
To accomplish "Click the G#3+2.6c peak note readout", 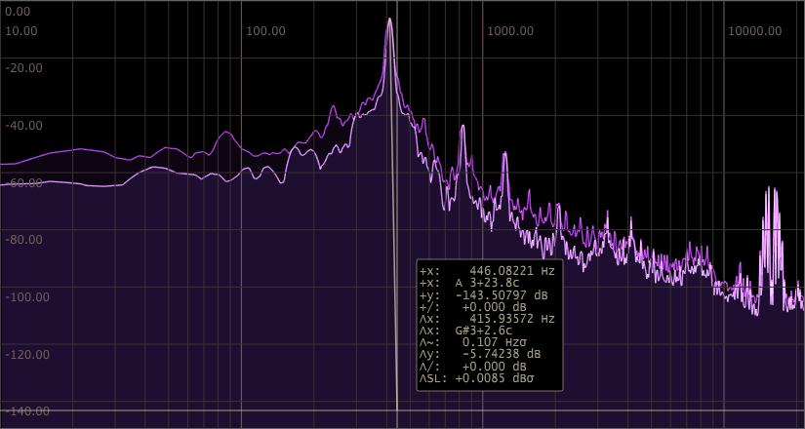I will click(484, 331).
